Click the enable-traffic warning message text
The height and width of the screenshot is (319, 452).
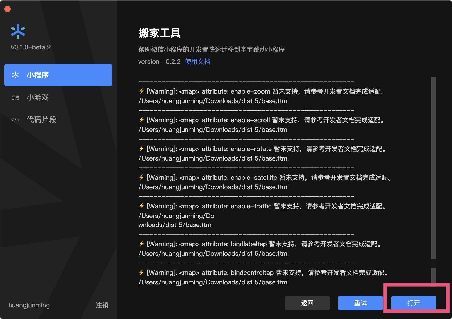[267, 206]
